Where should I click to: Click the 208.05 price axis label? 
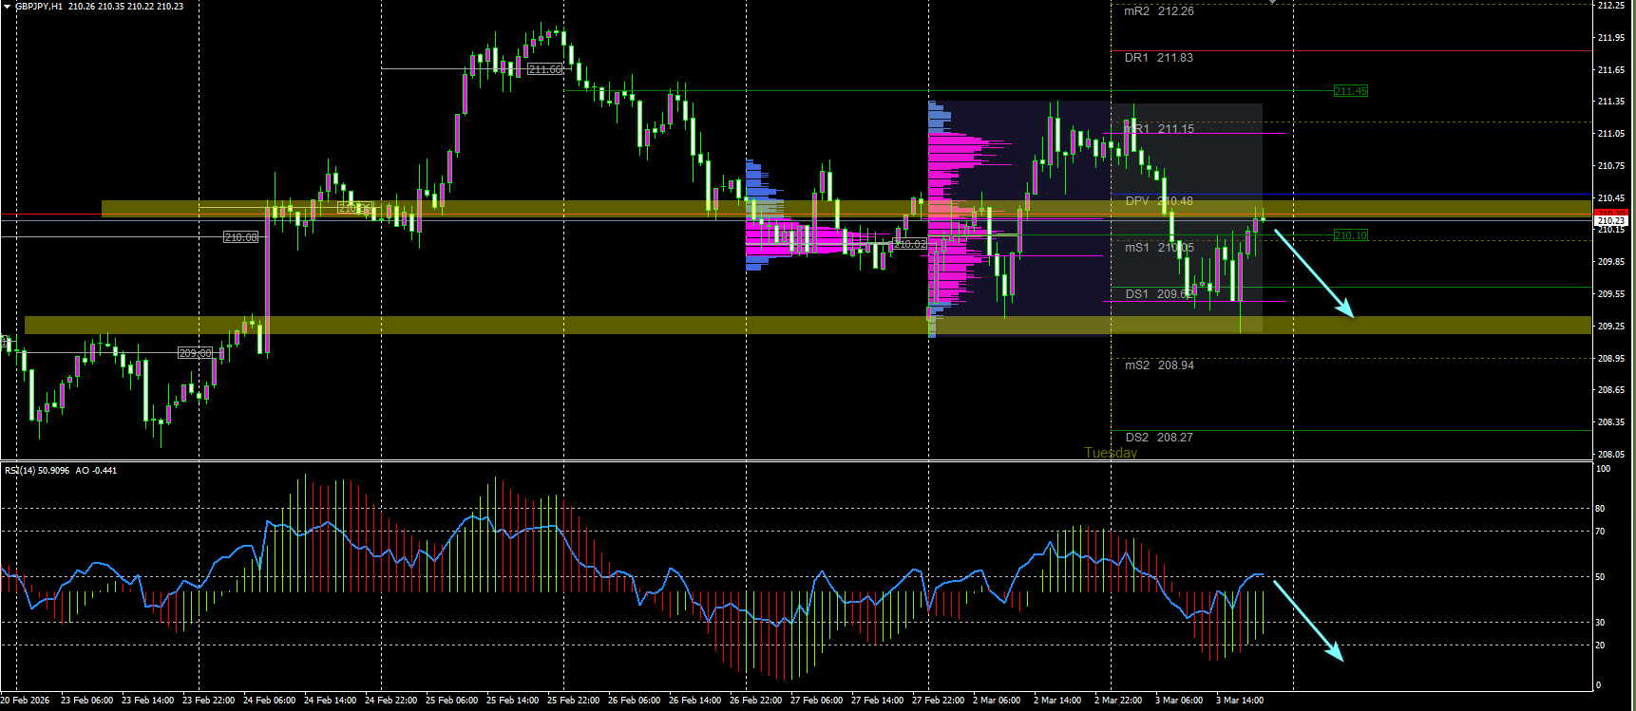click(1611, 455)
